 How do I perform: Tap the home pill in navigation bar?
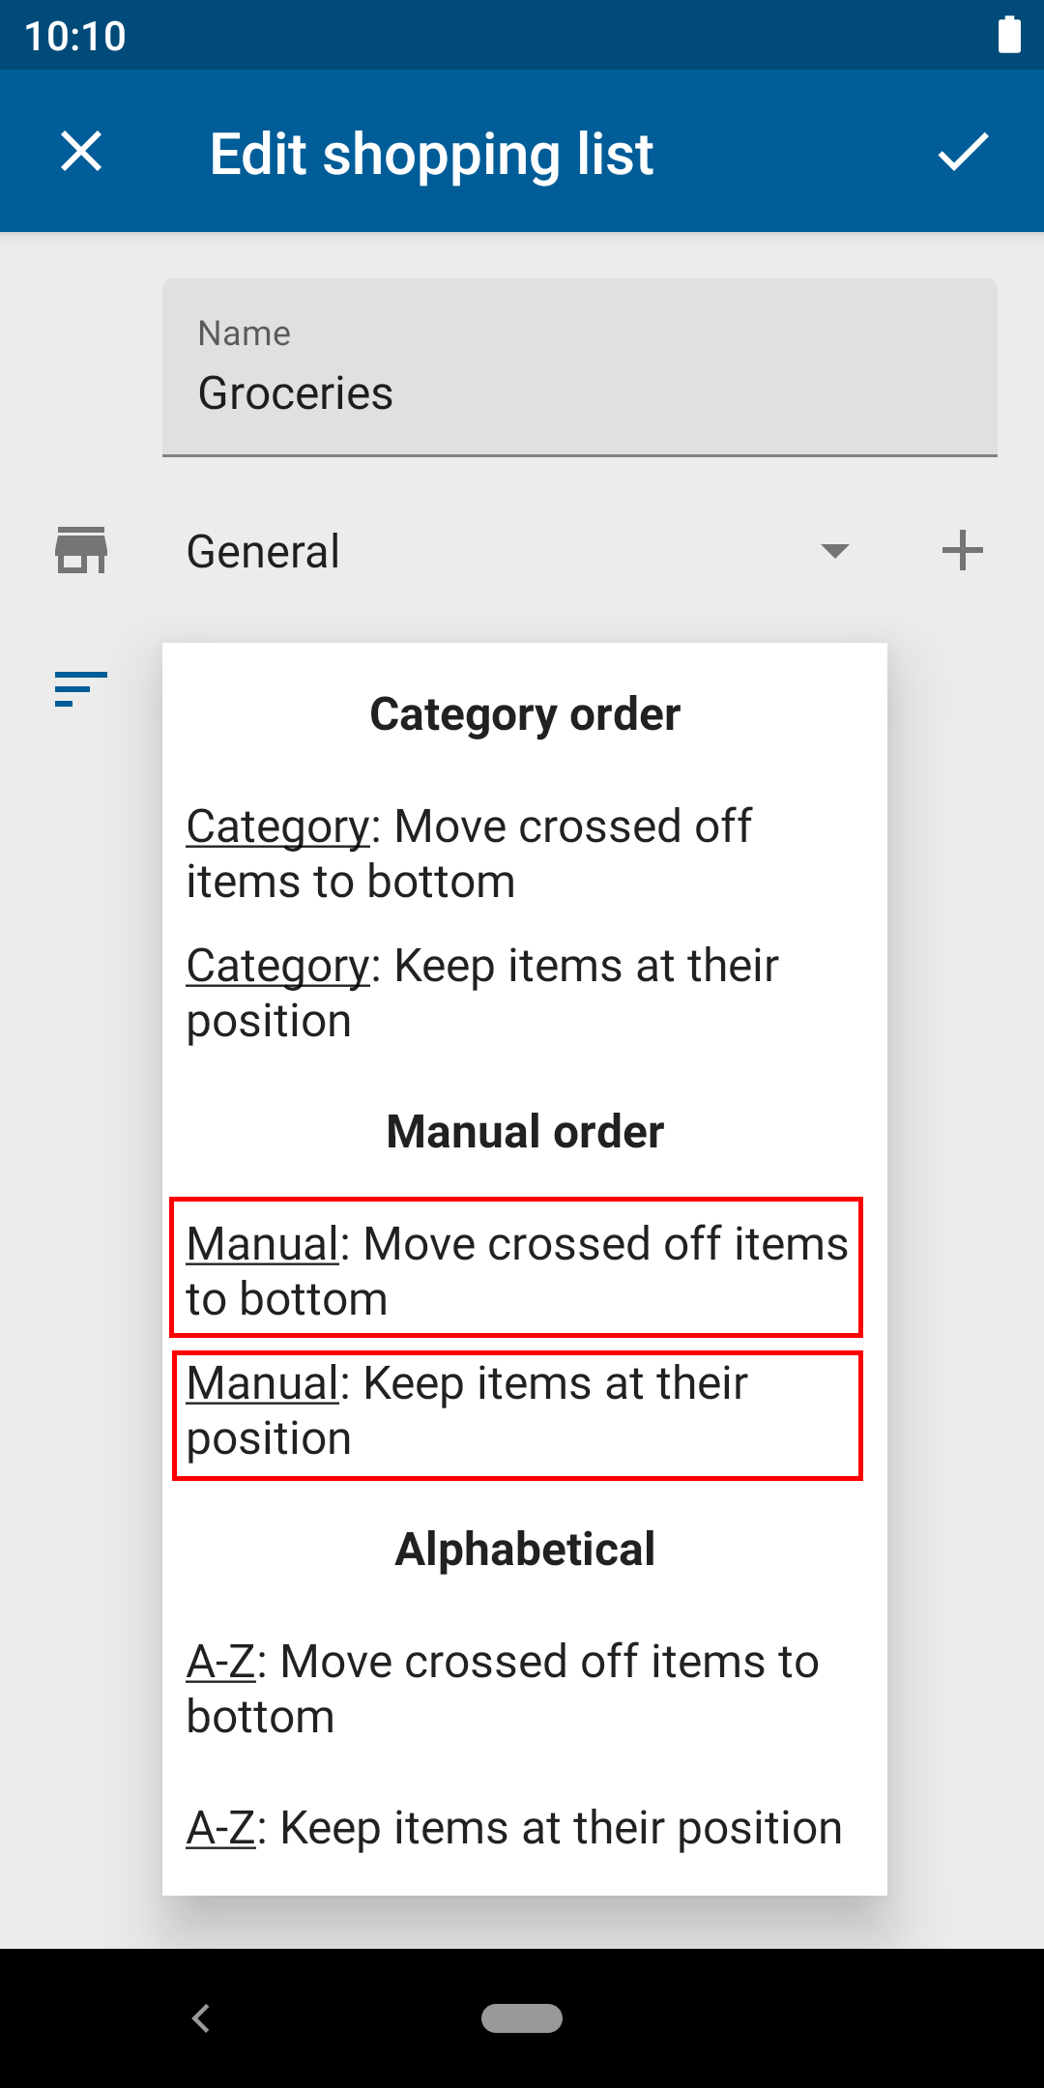[522, 2018]
